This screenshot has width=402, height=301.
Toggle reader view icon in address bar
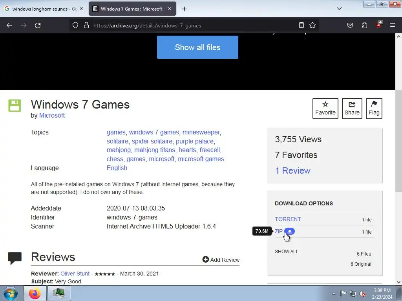301,25
